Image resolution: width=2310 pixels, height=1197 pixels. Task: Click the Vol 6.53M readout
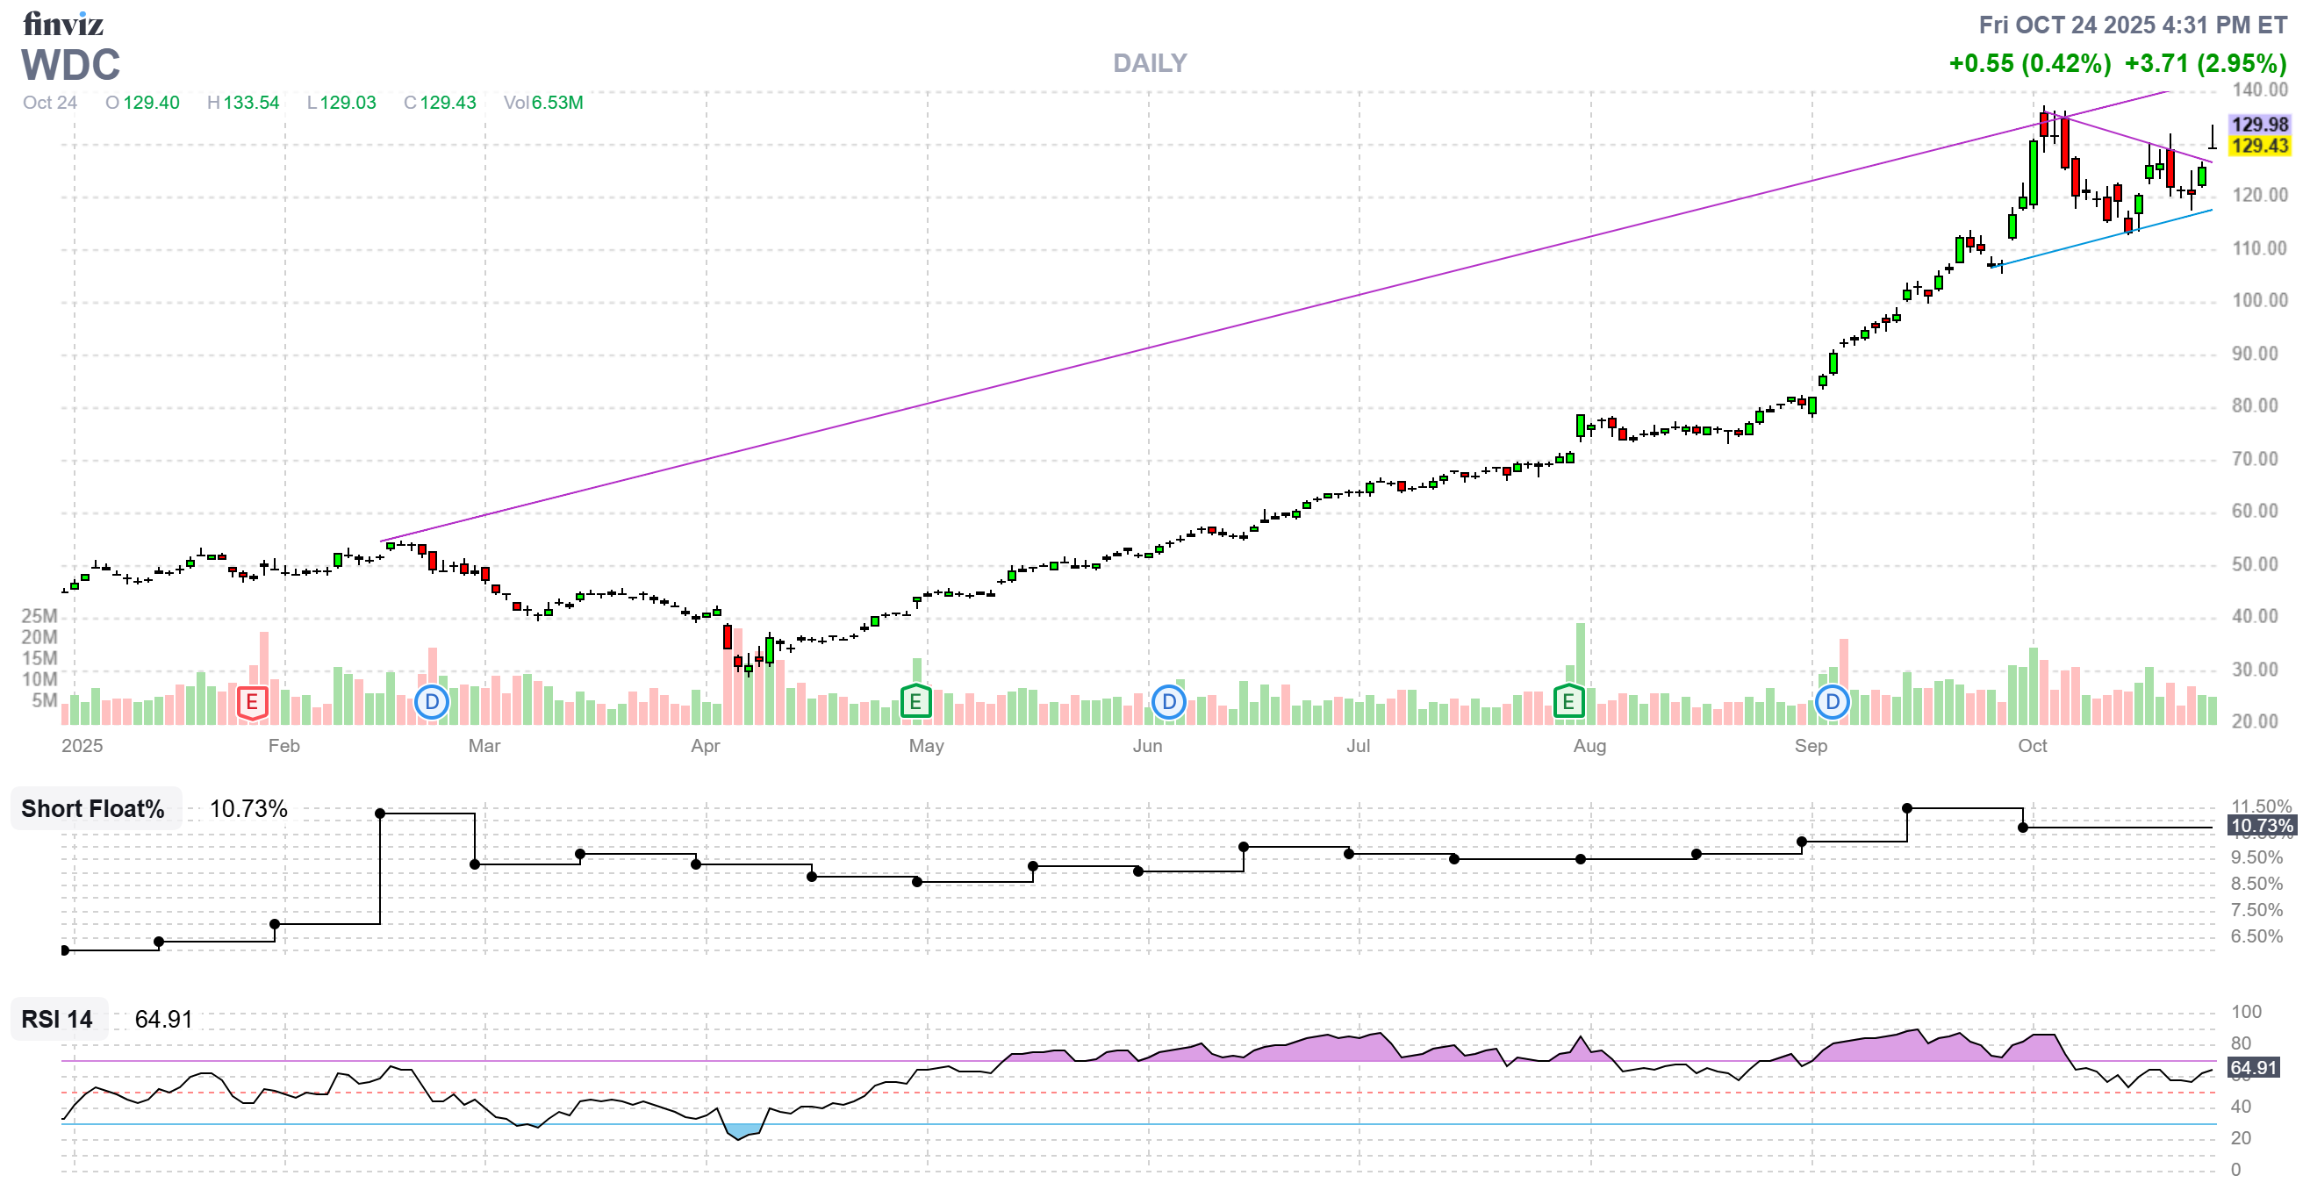coord(543,102)
